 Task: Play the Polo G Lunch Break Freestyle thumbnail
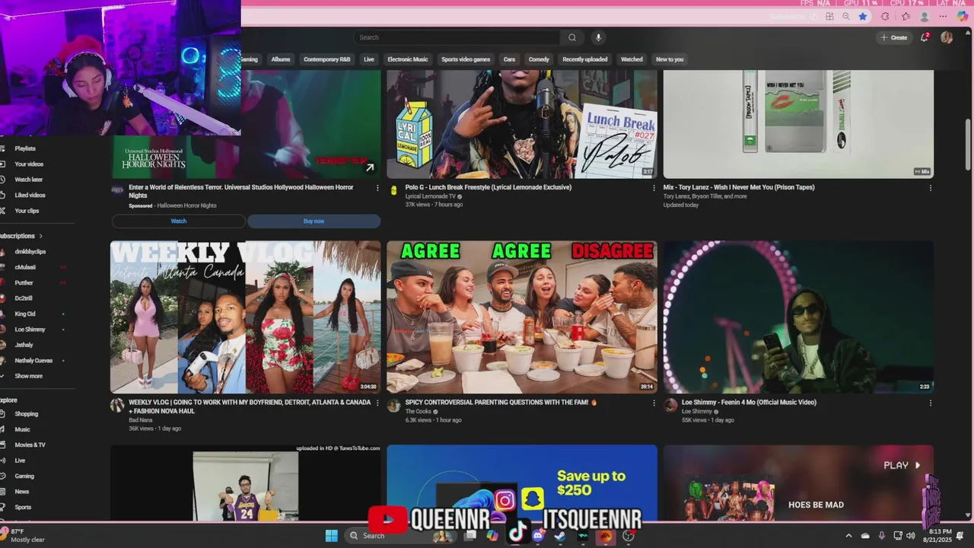pyautogui.click(x=522, y=124)
